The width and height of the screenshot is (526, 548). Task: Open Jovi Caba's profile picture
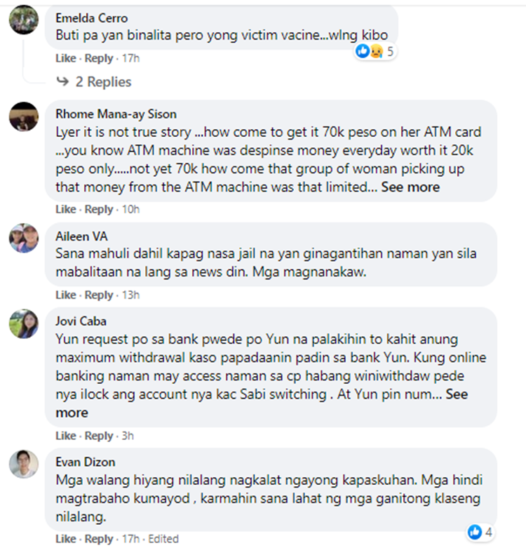click(24, 323)
